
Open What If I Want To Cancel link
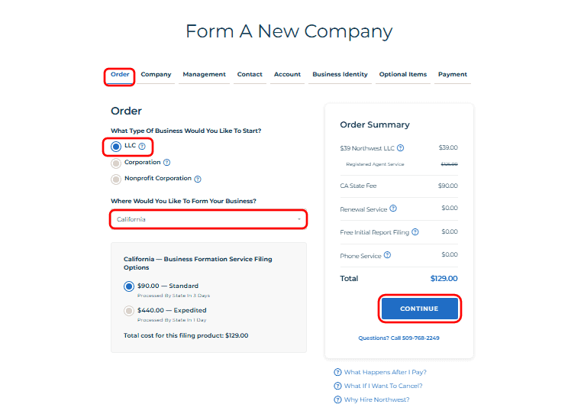coord(383,387)
